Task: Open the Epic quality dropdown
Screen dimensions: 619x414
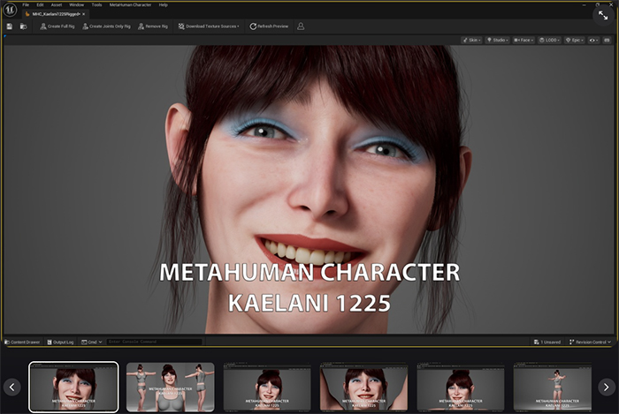Action: (575, 41)
